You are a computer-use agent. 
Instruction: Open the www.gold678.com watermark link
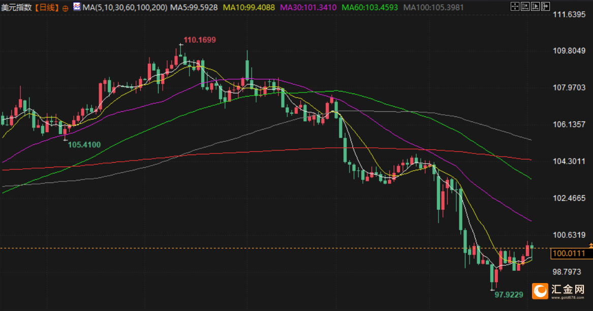[568, 297]
